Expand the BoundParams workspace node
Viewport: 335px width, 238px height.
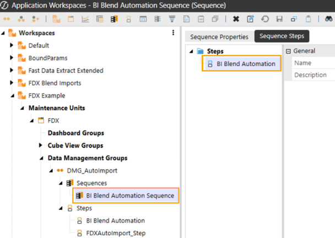click(x=12, y=58)
